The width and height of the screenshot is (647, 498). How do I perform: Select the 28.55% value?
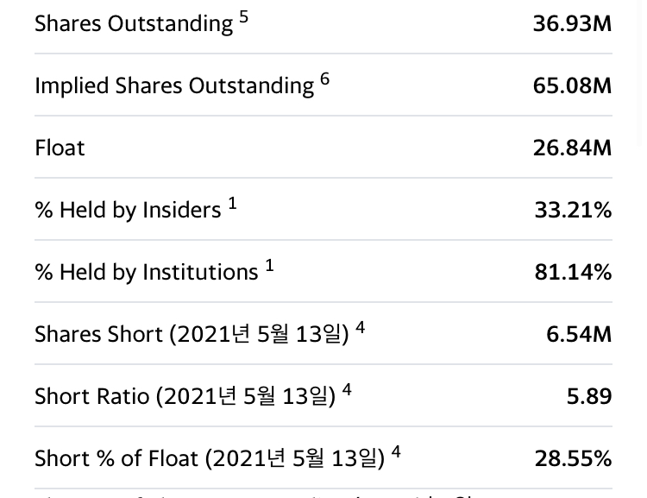(x=573, y=458)
